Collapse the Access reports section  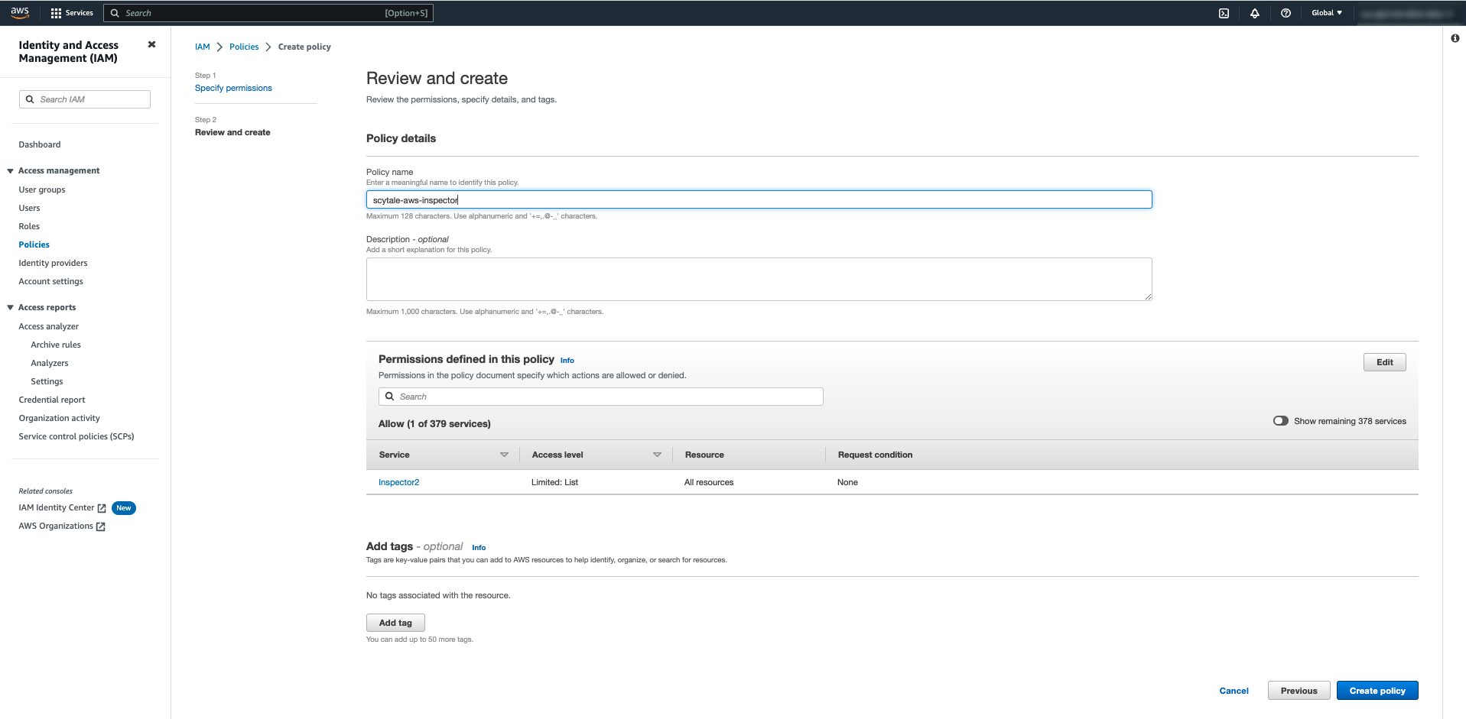pos(11,308)
